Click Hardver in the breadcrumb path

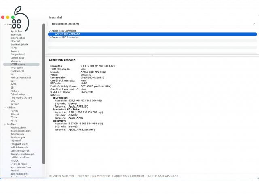pos(83,176)
